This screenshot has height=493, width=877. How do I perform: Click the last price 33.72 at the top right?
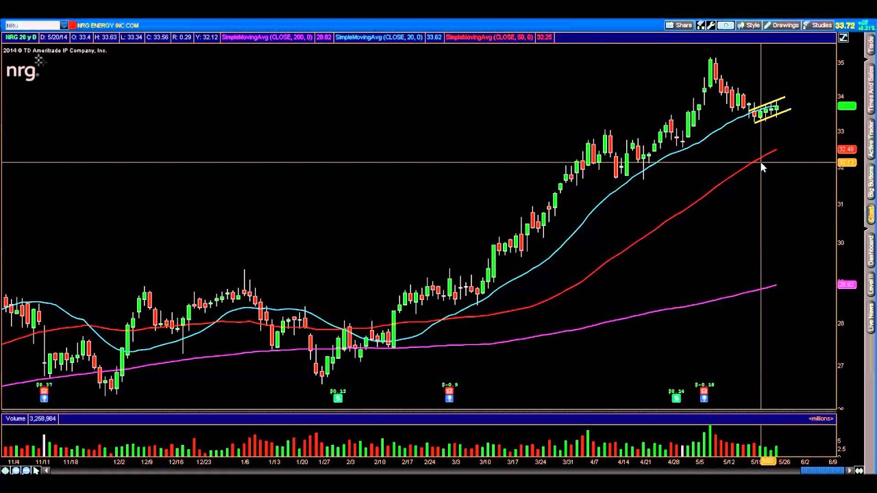(x=844, y=25)
